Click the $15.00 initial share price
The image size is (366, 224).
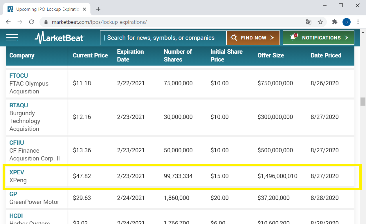(219, 176)
